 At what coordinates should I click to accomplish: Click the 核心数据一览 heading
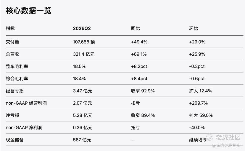tap(29, 11)
